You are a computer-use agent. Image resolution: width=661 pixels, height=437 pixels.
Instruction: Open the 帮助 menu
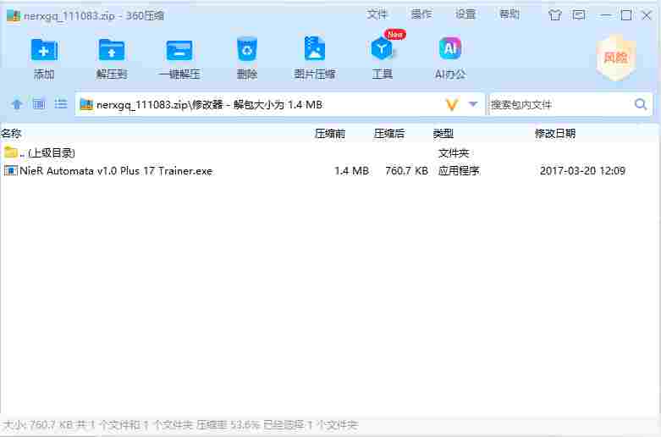pos(510,14)
